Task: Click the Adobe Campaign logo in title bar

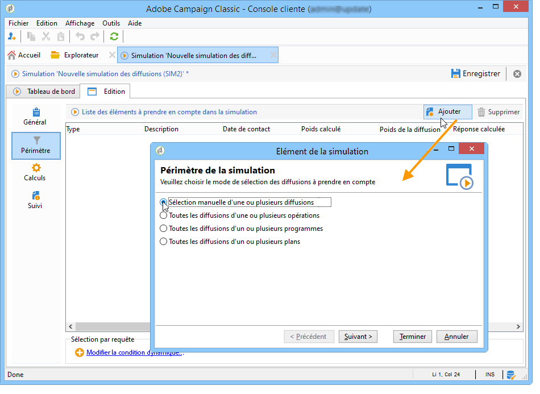Action: pos(10,9)
